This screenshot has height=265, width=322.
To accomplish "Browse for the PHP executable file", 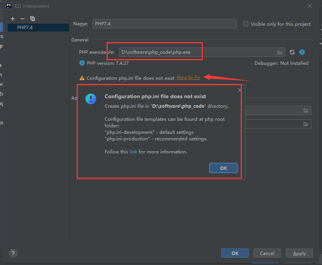I will tap(280, 52).
